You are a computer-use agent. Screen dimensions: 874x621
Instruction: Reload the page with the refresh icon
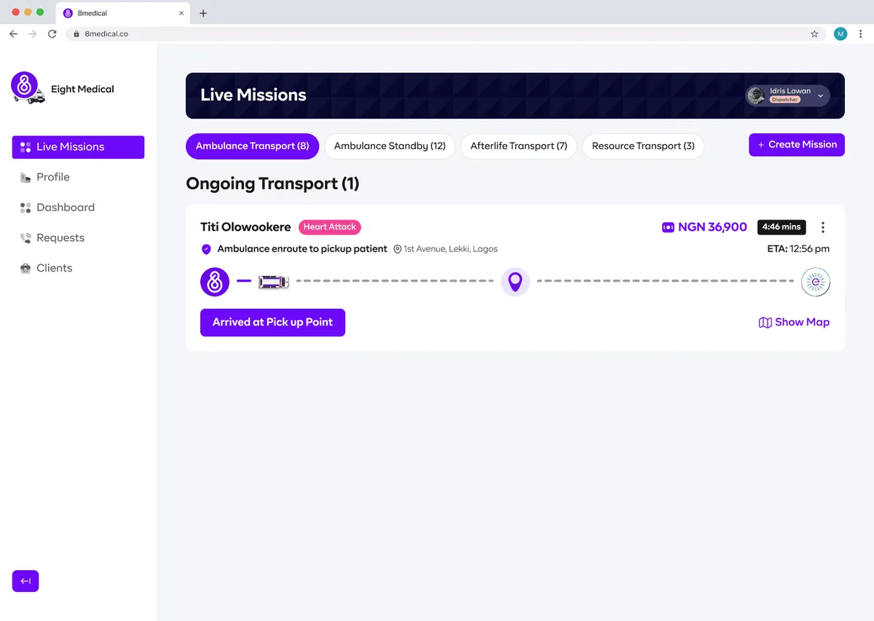pos(52,34)
